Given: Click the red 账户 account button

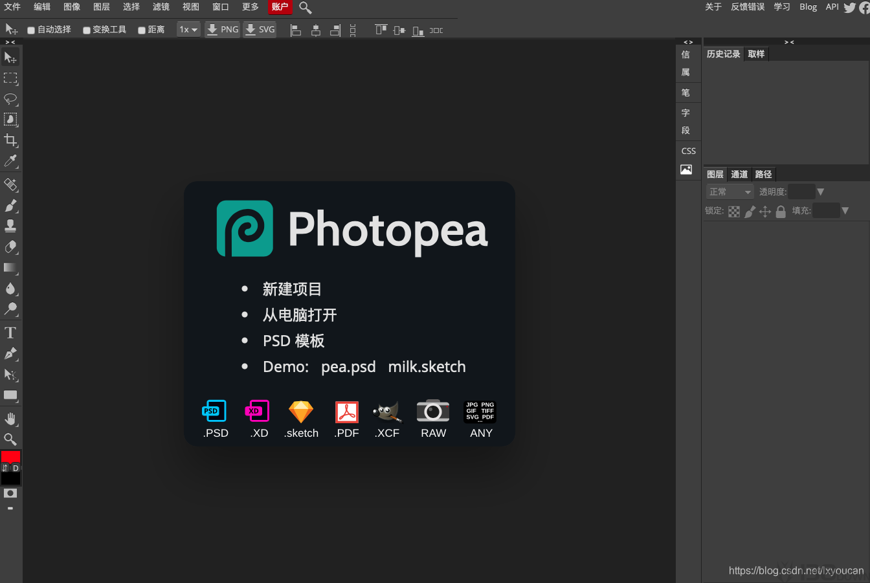Looking at the screenshot, I should (280, 7).
